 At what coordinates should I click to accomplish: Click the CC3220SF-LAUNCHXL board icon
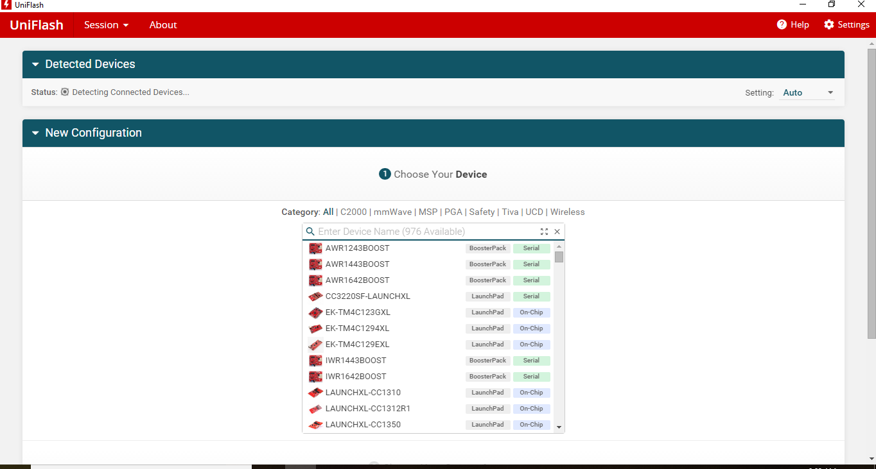315,296
